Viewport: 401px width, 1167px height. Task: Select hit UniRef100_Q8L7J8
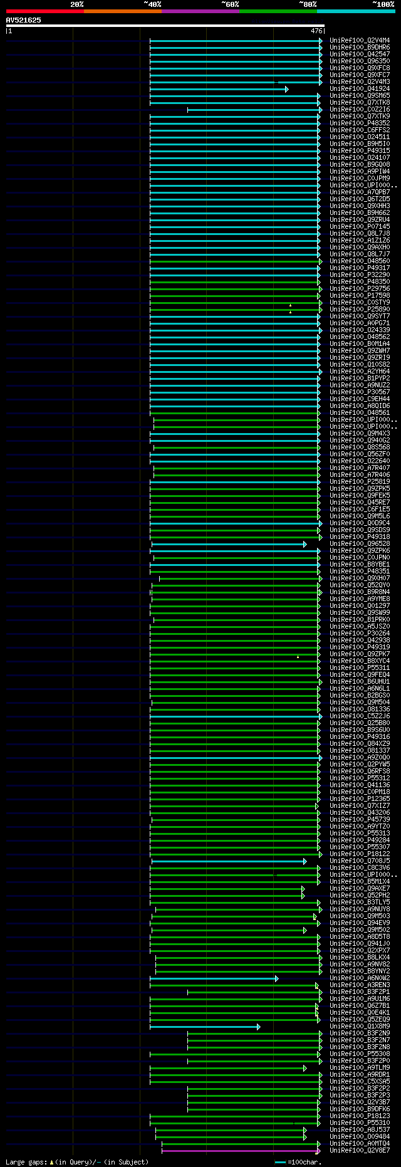click(360, 234)
